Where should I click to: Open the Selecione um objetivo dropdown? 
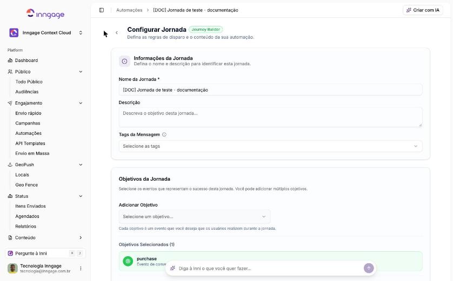tap(195, 216)
